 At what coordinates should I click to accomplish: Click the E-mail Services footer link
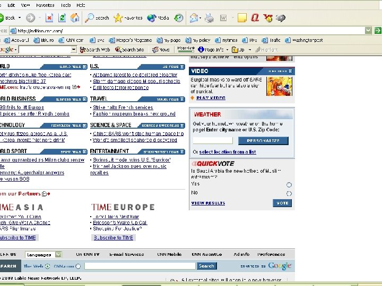click(126, 254)
